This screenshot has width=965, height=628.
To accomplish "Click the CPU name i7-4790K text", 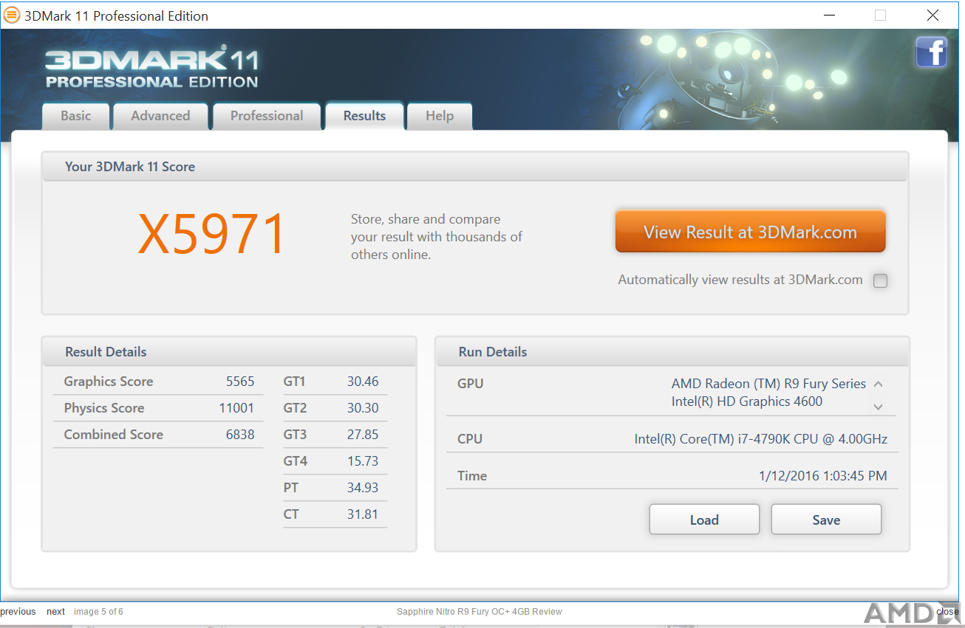I will click(x=761, y=439).
